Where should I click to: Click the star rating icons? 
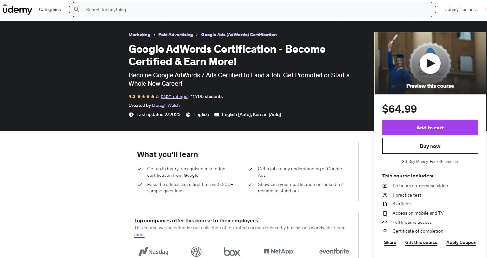click(x=148, y=97)
